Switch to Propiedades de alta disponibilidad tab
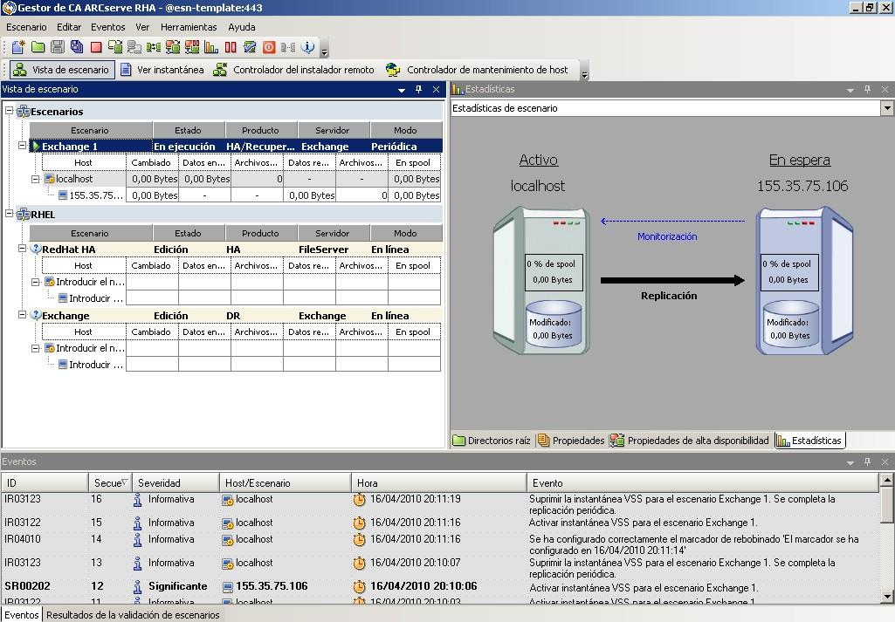 pyautogui.click(x=690, y=441)
